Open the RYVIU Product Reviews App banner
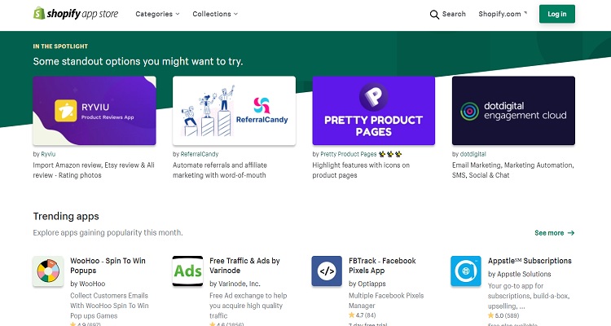The image size is (611, 326). point(95,111)
